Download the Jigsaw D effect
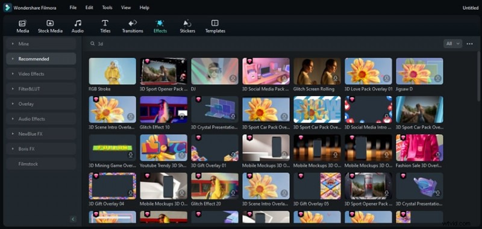 click(x=438, y=79)
